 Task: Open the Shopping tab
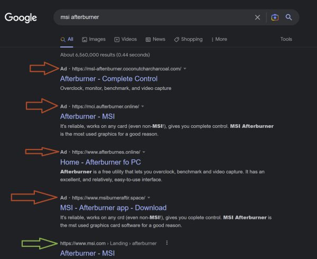(x=188, y=39)
